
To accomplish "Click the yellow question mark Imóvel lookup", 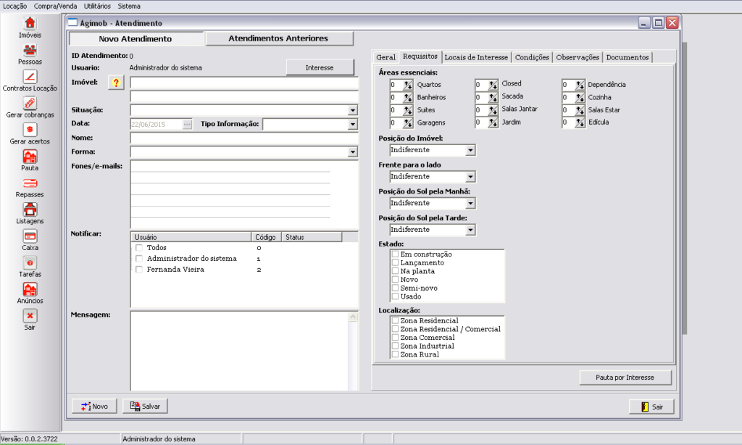I will point(116,83).
